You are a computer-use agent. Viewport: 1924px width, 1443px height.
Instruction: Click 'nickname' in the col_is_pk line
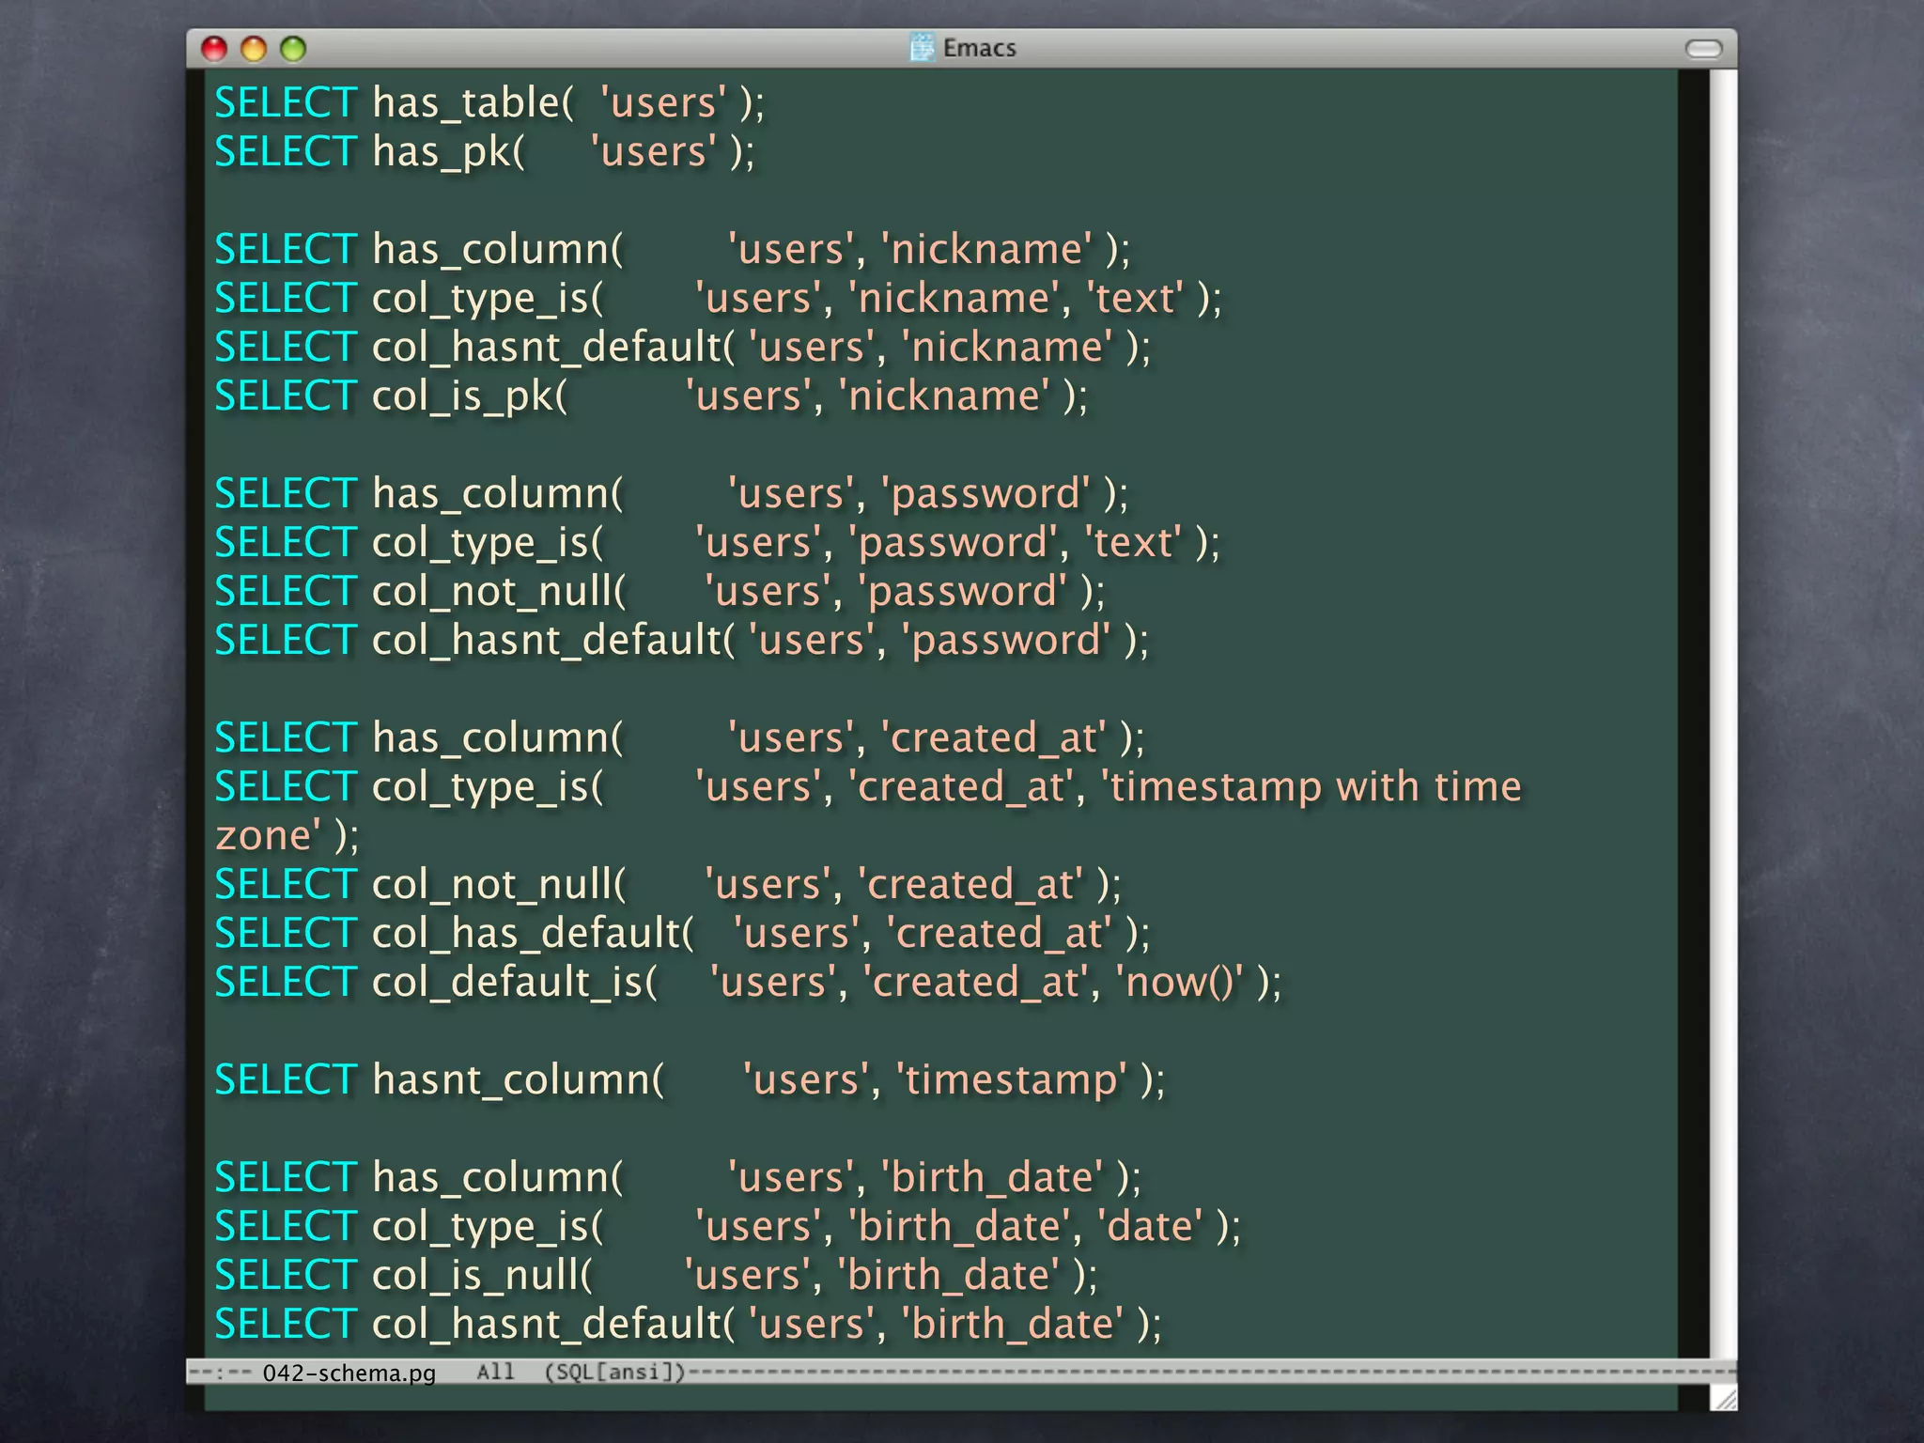pos(943,396)
